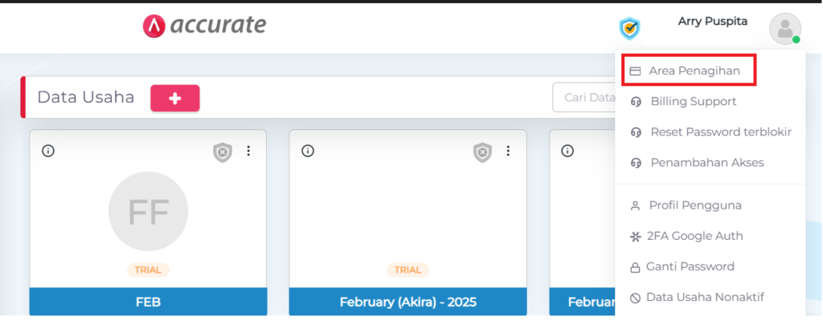Viewport: 823px width, 329px height.
Task: Click Ganti Password menu item
Action: [x=690, y=266]
